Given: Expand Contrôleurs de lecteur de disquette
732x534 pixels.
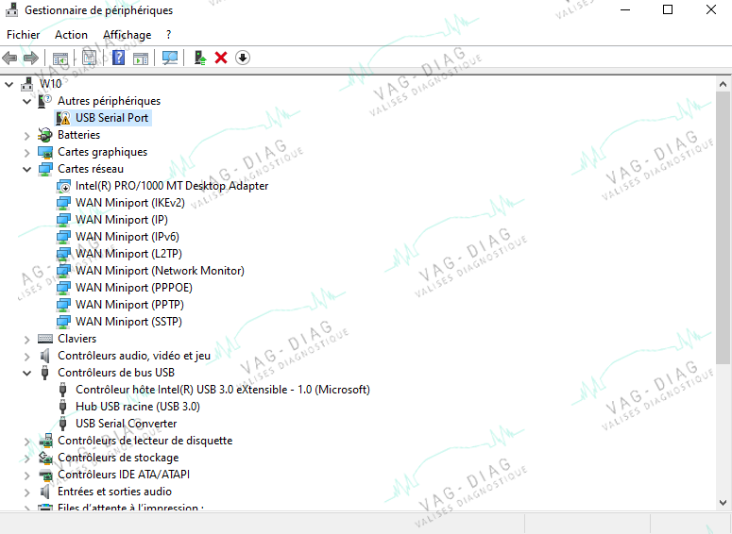Looking at the screenshot, I should tap(27, 442).
